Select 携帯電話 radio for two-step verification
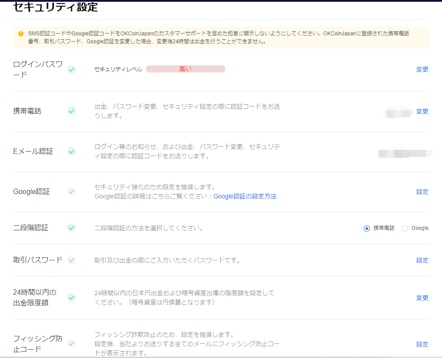 click(367, 229)
